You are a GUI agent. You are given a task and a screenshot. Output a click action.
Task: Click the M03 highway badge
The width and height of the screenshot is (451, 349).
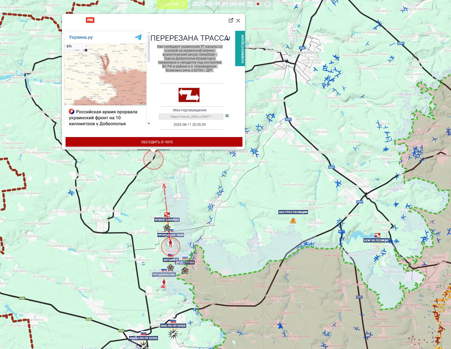[x=401, y=43]
